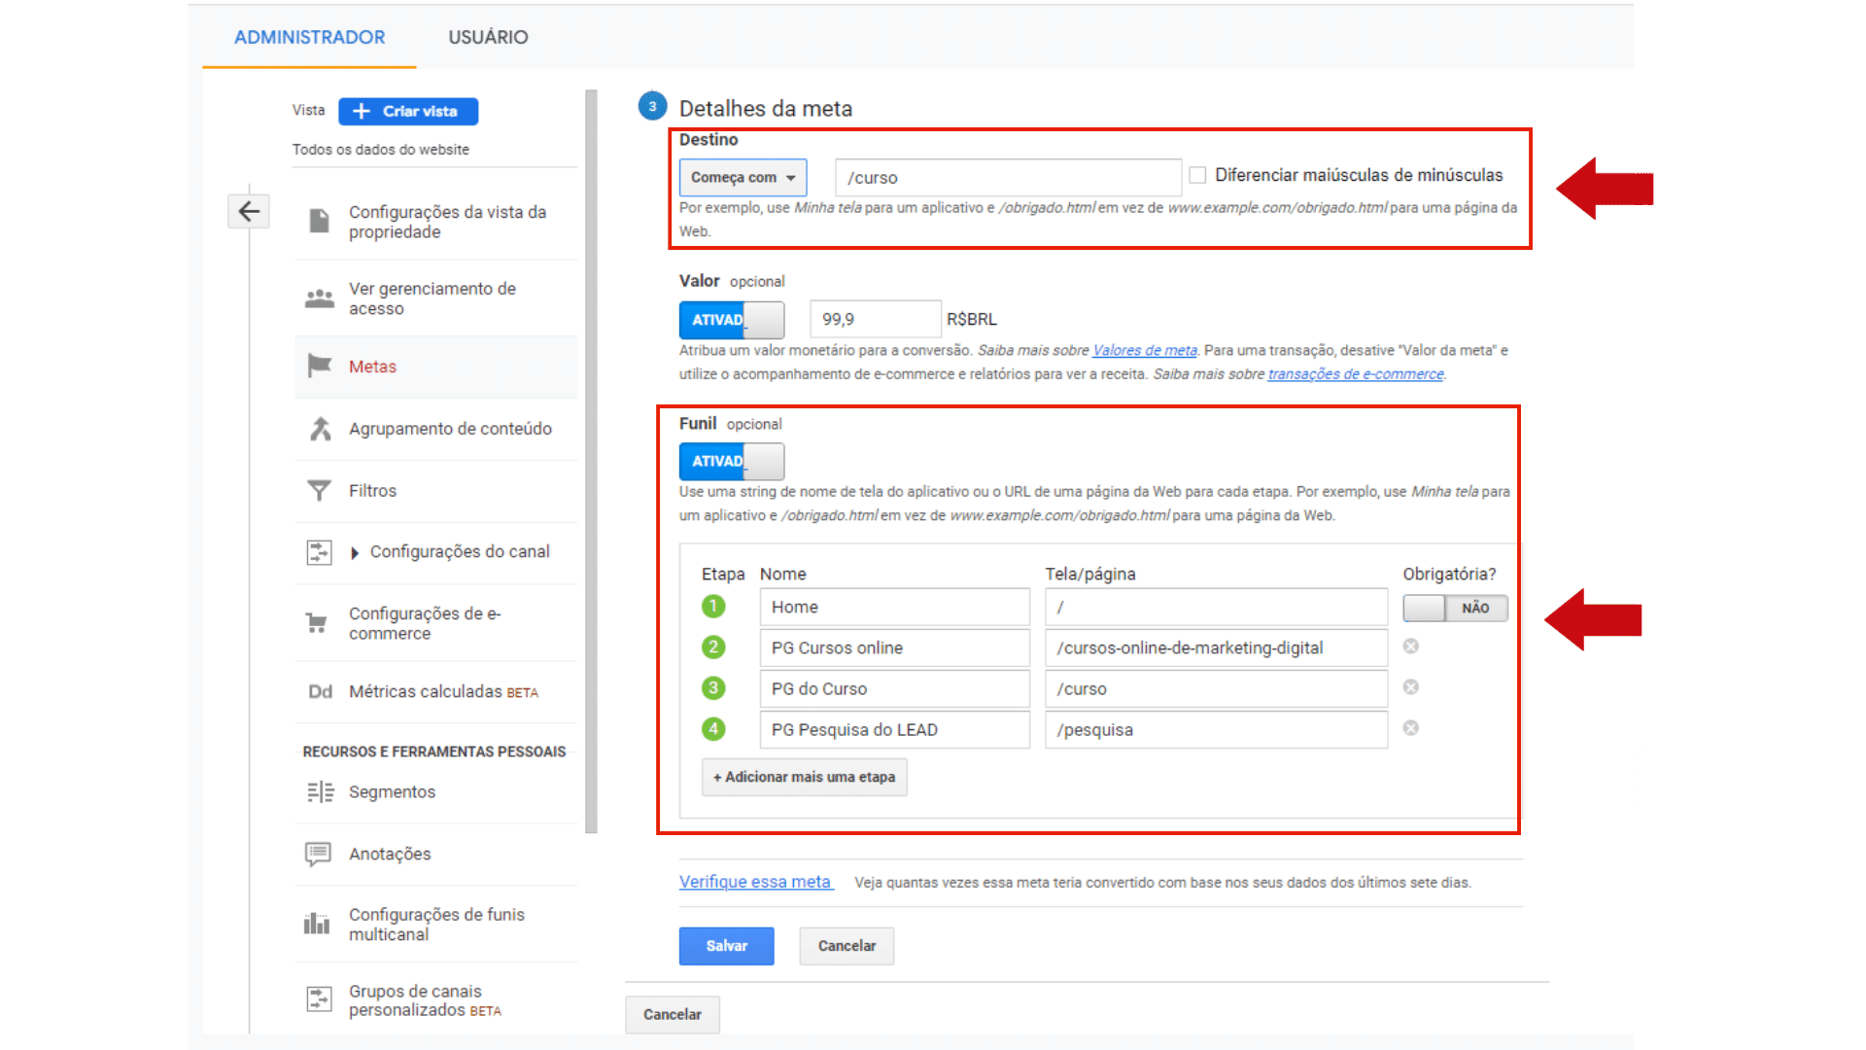Remove funnel step PG Pesquisa do LEAD

click(x=1411, y=728)
